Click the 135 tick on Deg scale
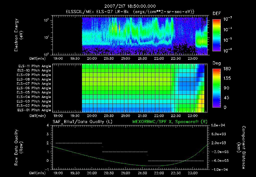Image resolution: width=256 pixels, height=177 pixels. point(227,78)
